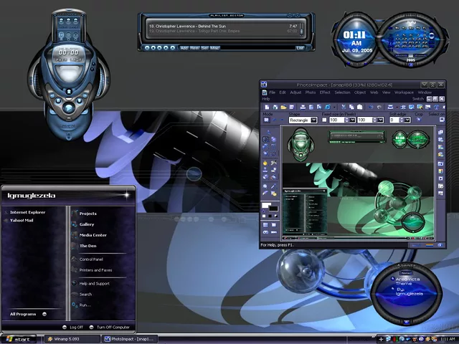459x344 pixels.
Task: Switch to PhotoImpact taskbar button
Action: coord(130,339)
